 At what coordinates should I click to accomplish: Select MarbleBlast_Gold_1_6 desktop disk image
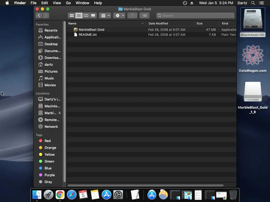pos(253,98)
